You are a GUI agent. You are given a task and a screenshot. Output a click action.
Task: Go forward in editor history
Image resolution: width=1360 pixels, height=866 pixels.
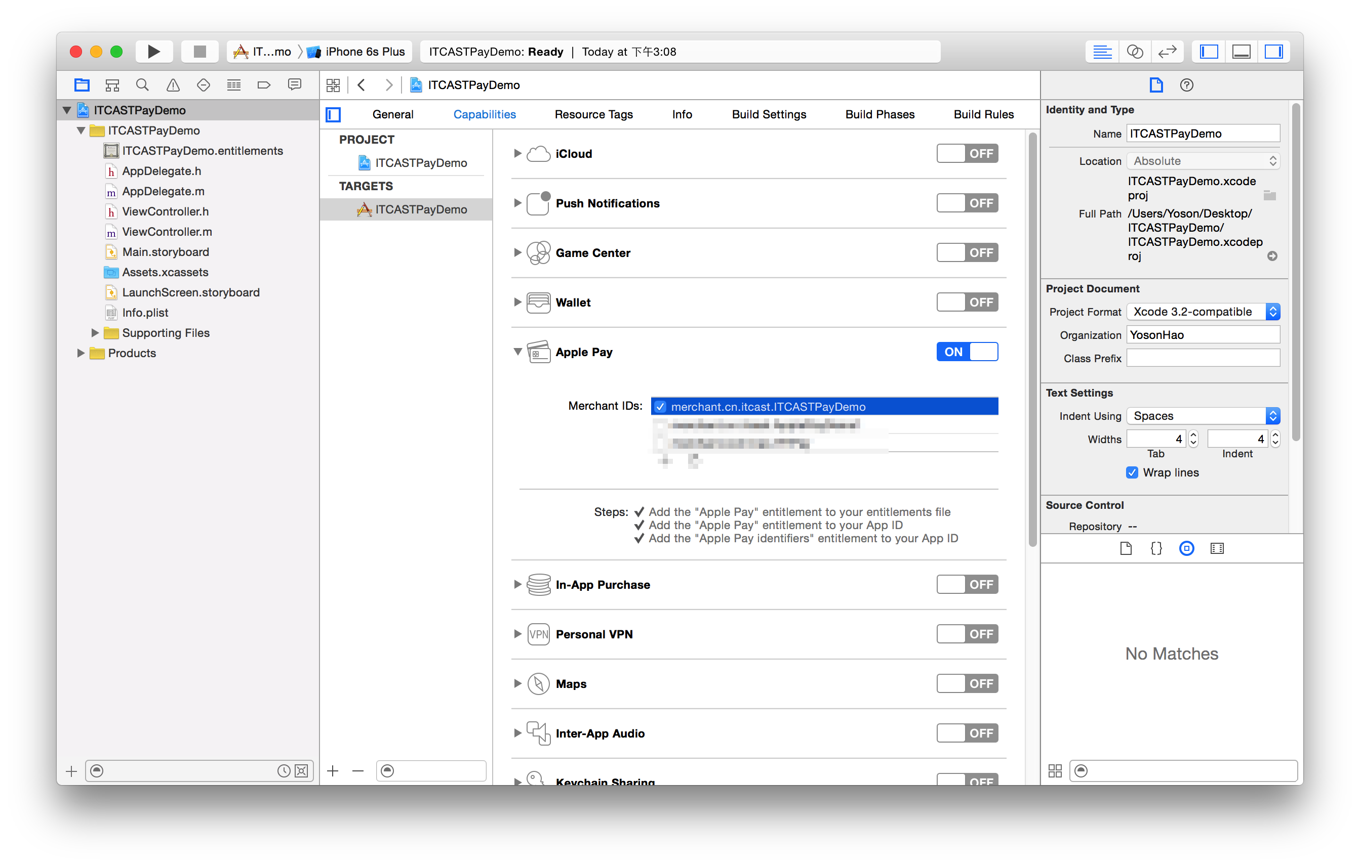click(388, 85)
